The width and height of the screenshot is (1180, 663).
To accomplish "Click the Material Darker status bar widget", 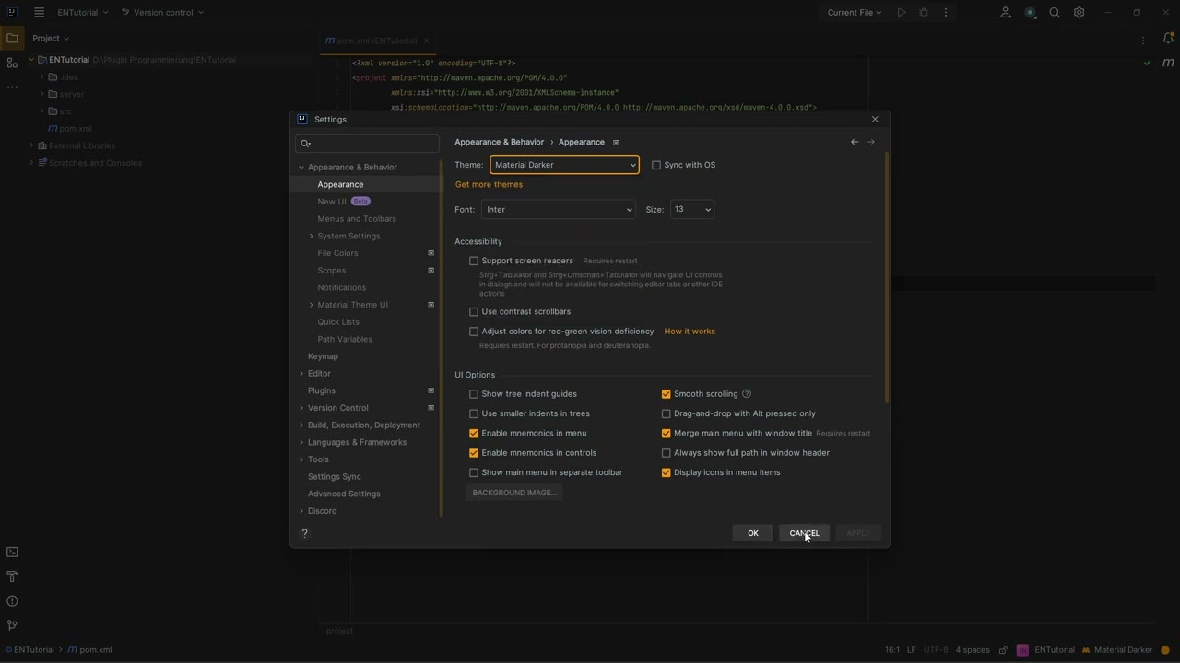I will click(1117, 650).
